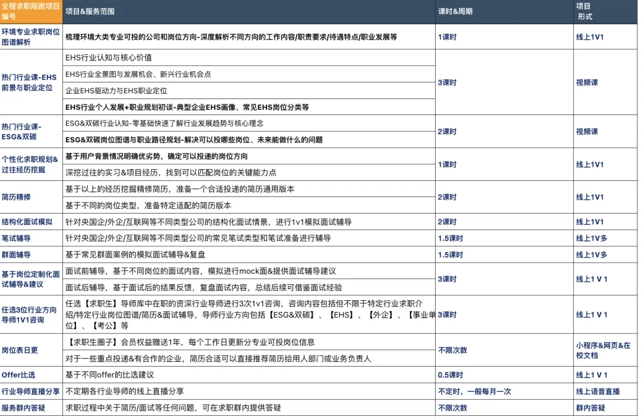Select 线上1V多 cell in 群面辅导 row
This screenshot has width=641, height=420.
tap(605, 254)
